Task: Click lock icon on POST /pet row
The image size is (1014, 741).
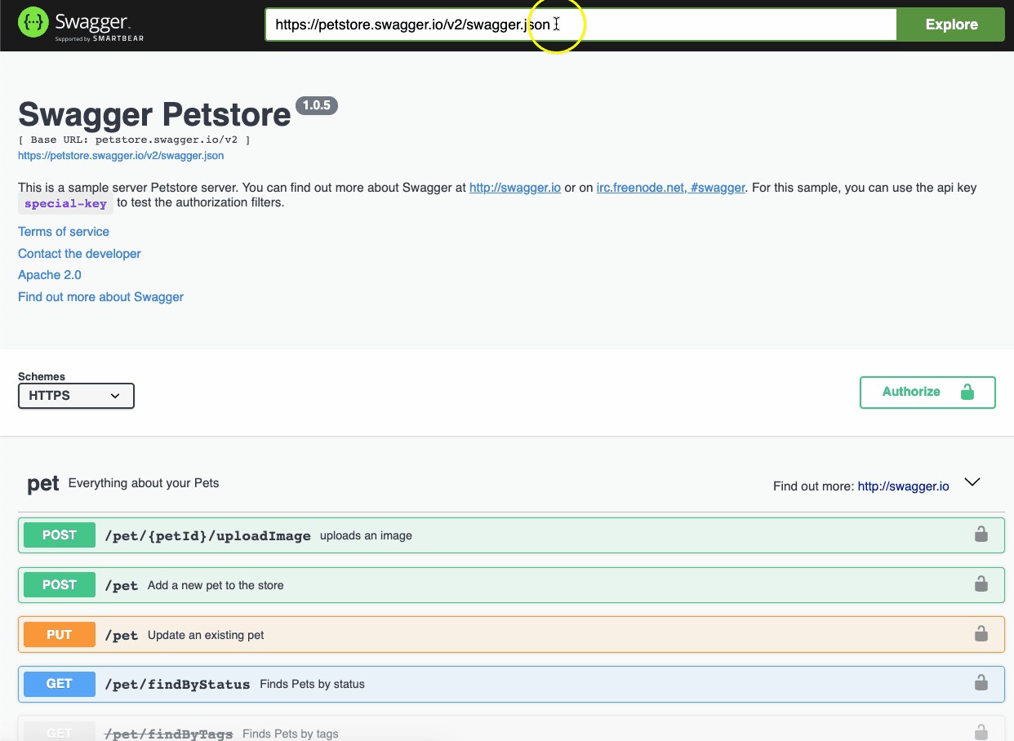Action: click(x=981, y=584)
